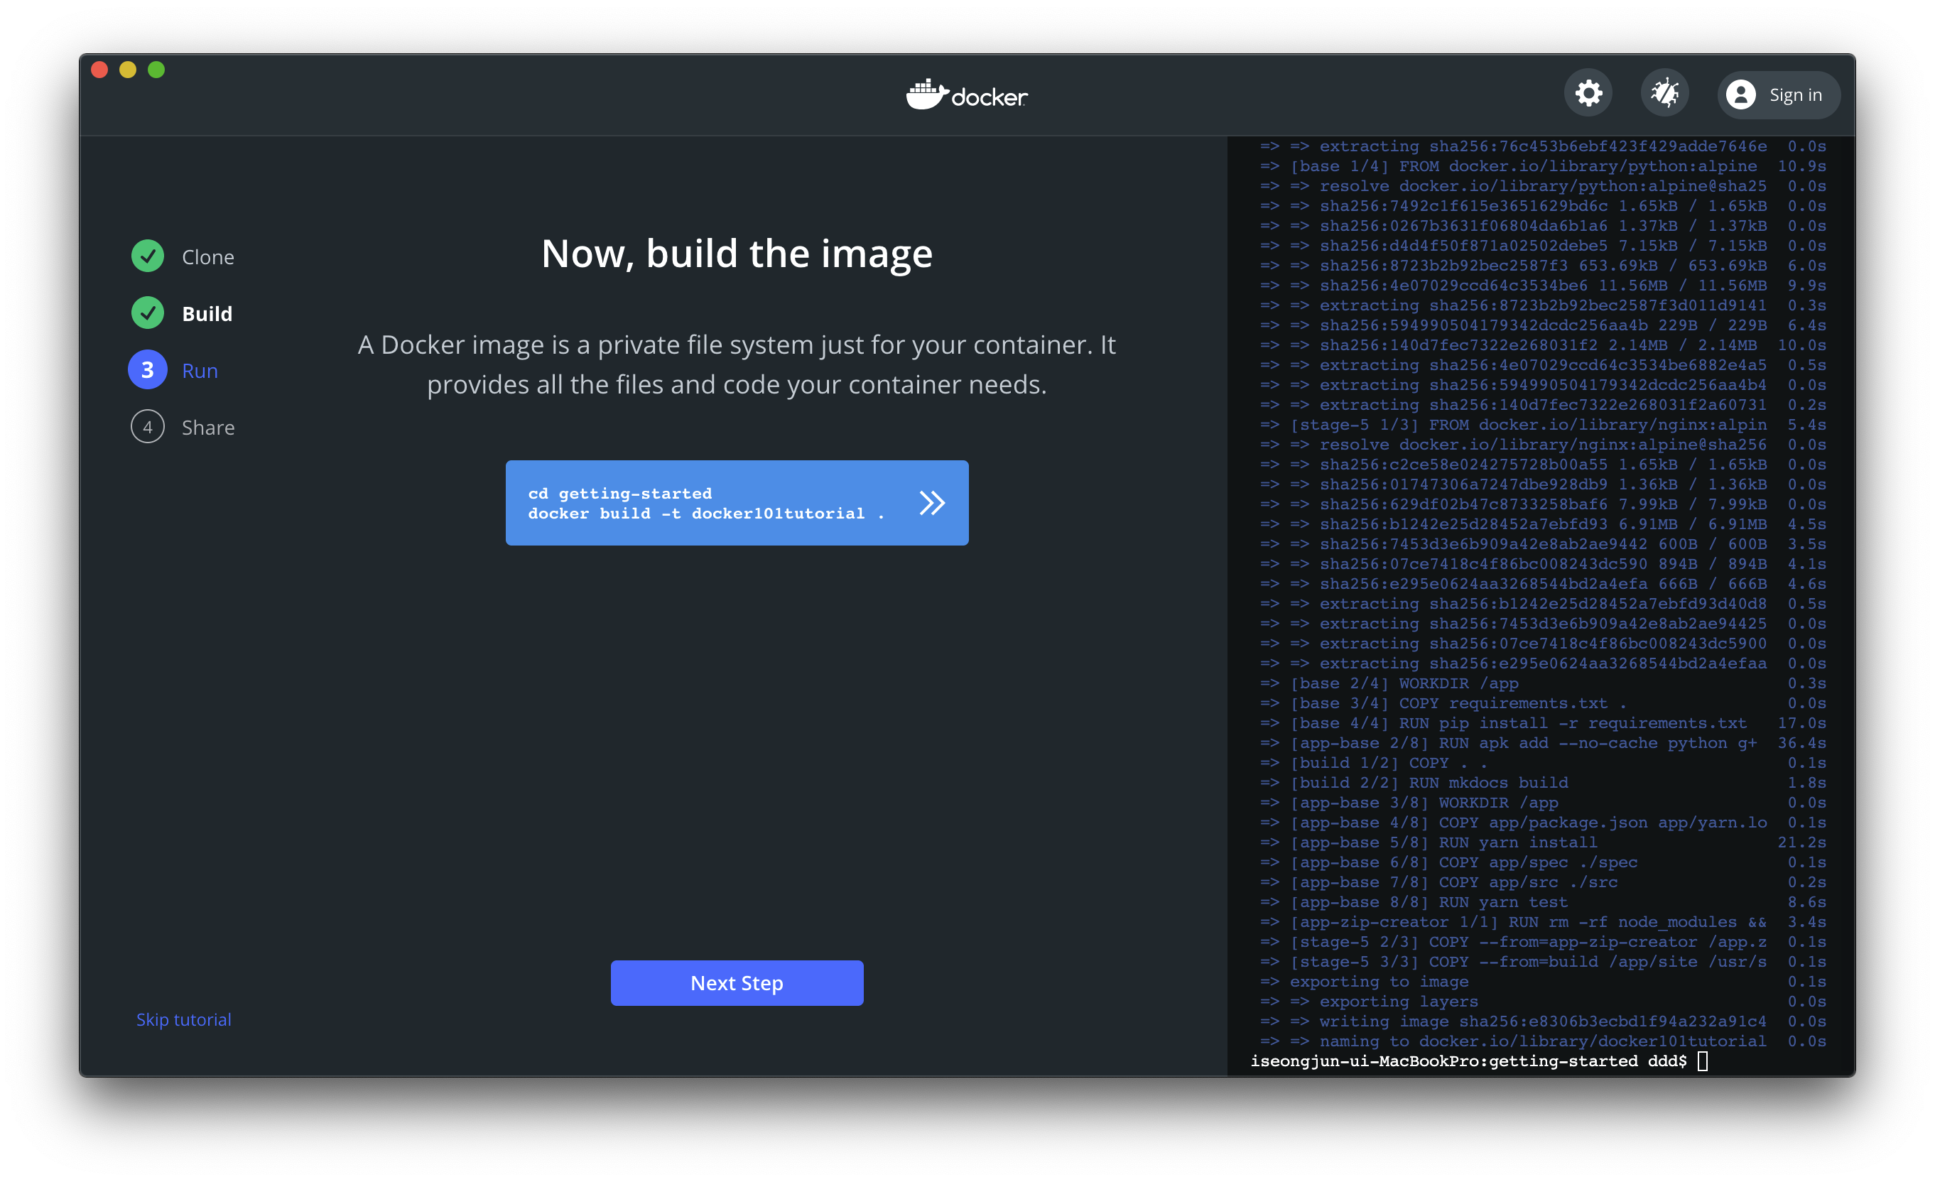Click the Next Step button
The image size is (1935, 1182).
coord(737,982)
